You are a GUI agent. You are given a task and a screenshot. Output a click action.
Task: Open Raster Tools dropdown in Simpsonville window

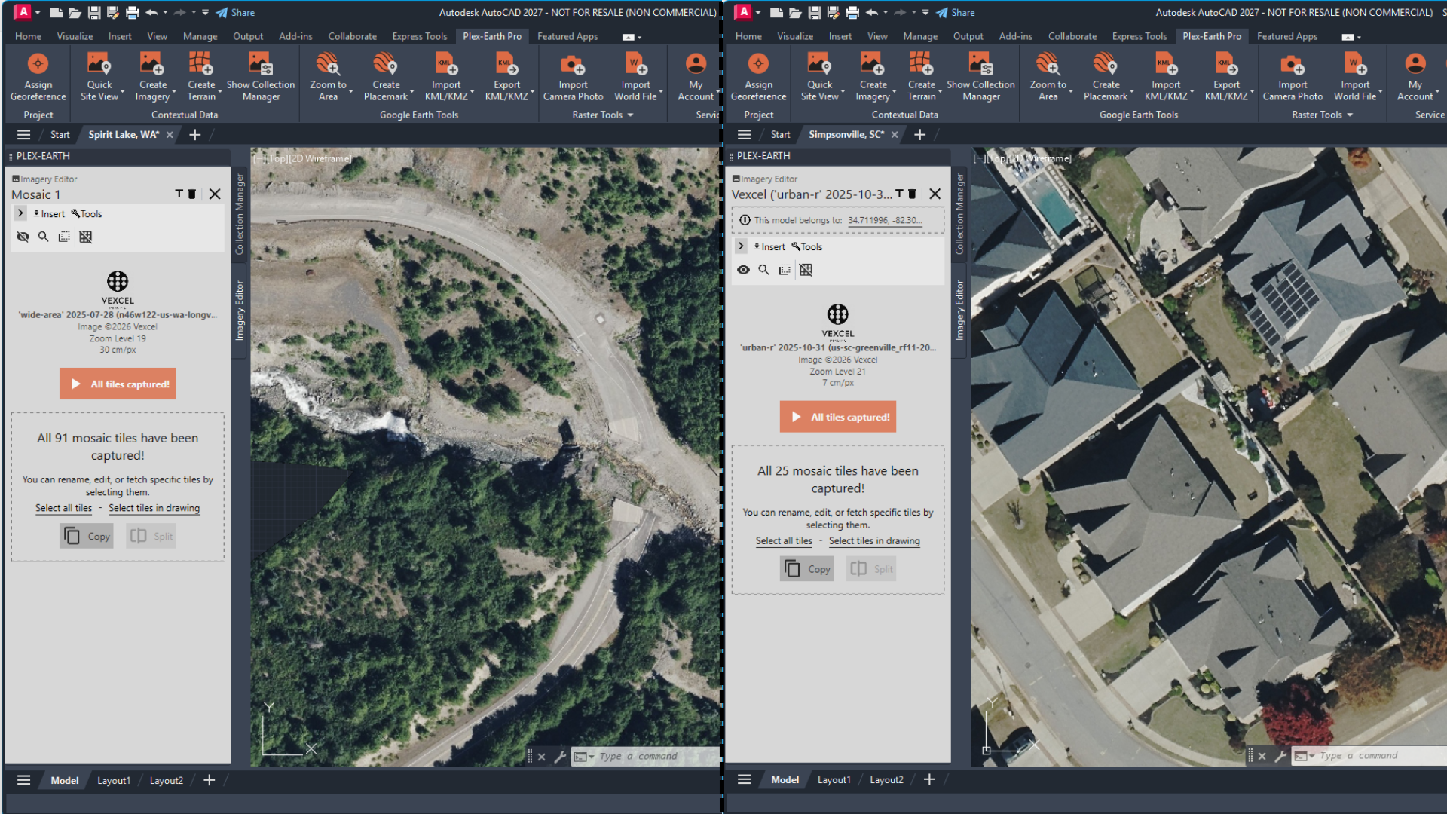point(1322,115)
